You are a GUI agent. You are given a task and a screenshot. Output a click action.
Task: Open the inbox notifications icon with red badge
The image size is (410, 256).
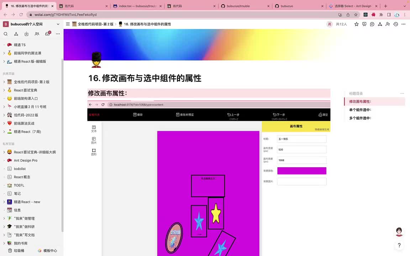click(48, 34)
